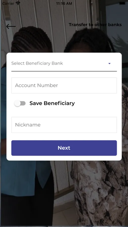Tap the 11:16 AM clock display

point(64,4)
